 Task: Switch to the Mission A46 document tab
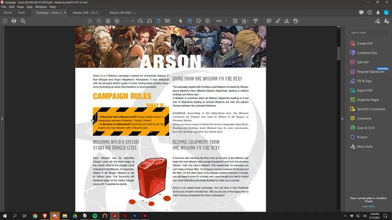[86, 12]
